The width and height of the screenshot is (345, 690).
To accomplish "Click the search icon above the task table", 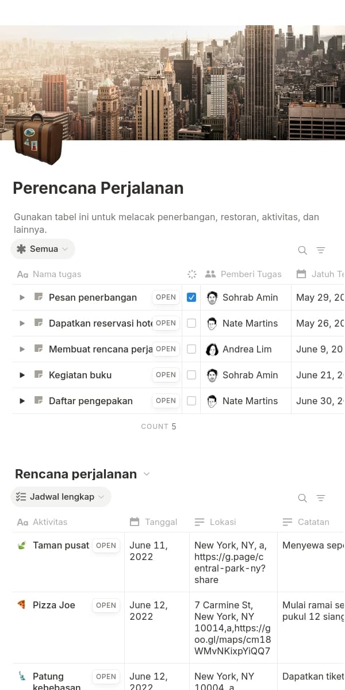I will click(302, 250).
